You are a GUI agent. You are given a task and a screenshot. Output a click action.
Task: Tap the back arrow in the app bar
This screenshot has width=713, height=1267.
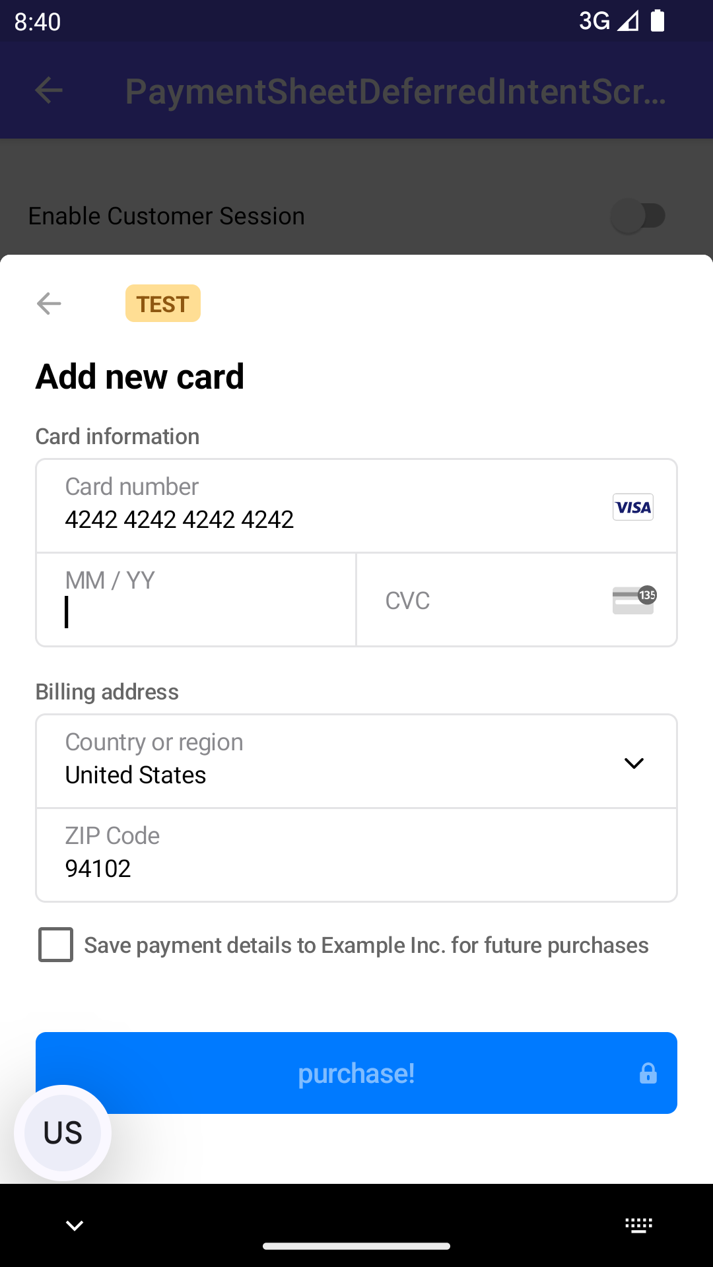tap(49, 90)
